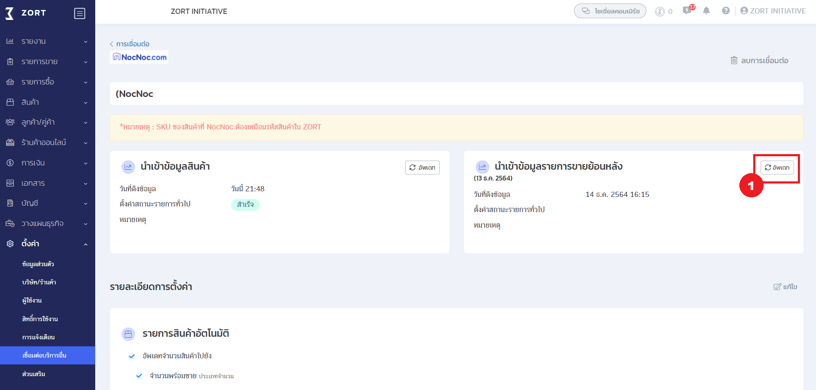This screenshot has height=390, width=816.
Task: Click the ตั้งค่า settings gear icon
Action: click(10, 244)
